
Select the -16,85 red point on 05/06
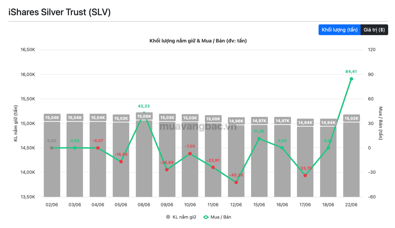(121, 162)
